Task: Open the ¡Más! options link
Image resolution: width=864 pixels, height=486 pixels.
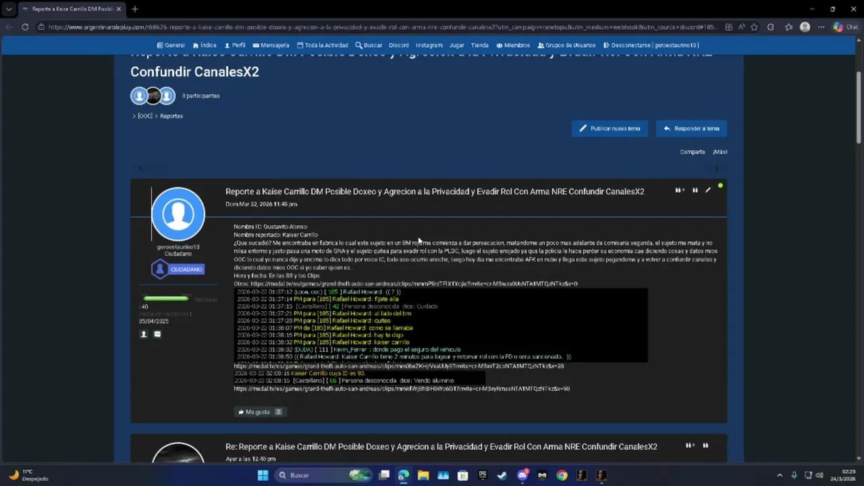Action: [720, 152]
